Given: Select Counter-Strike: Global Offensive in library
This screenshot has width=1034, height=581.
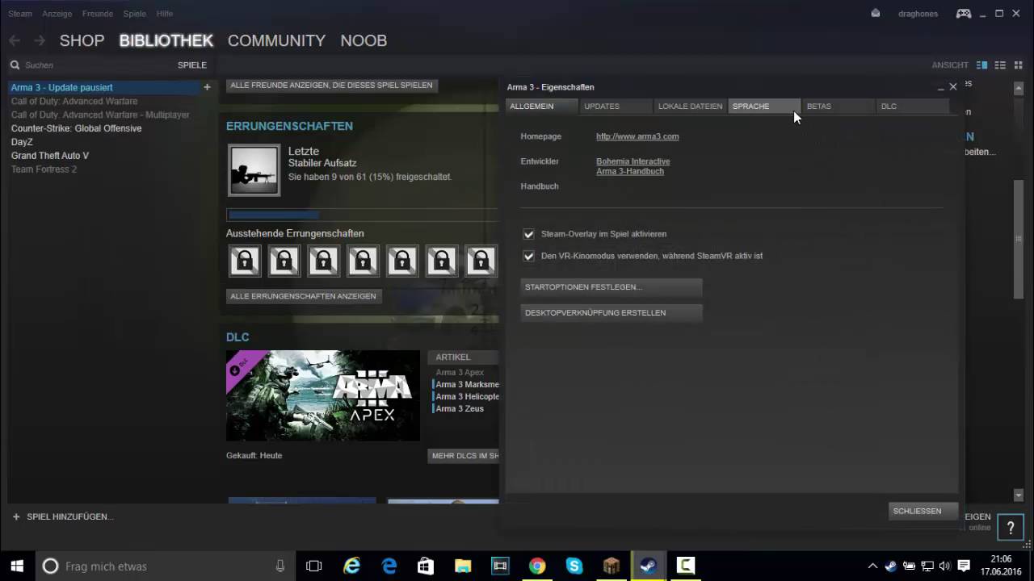Looking at the screenshot, I should [76, 128].
